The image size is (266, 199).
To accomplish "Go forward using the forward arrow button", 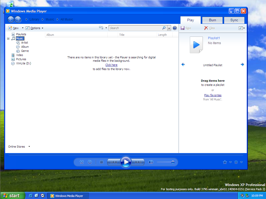I will click(x=18, y=19).
